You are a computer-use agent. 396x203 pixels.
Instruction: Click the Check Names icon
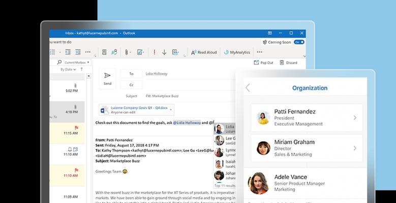pos(114,52)
